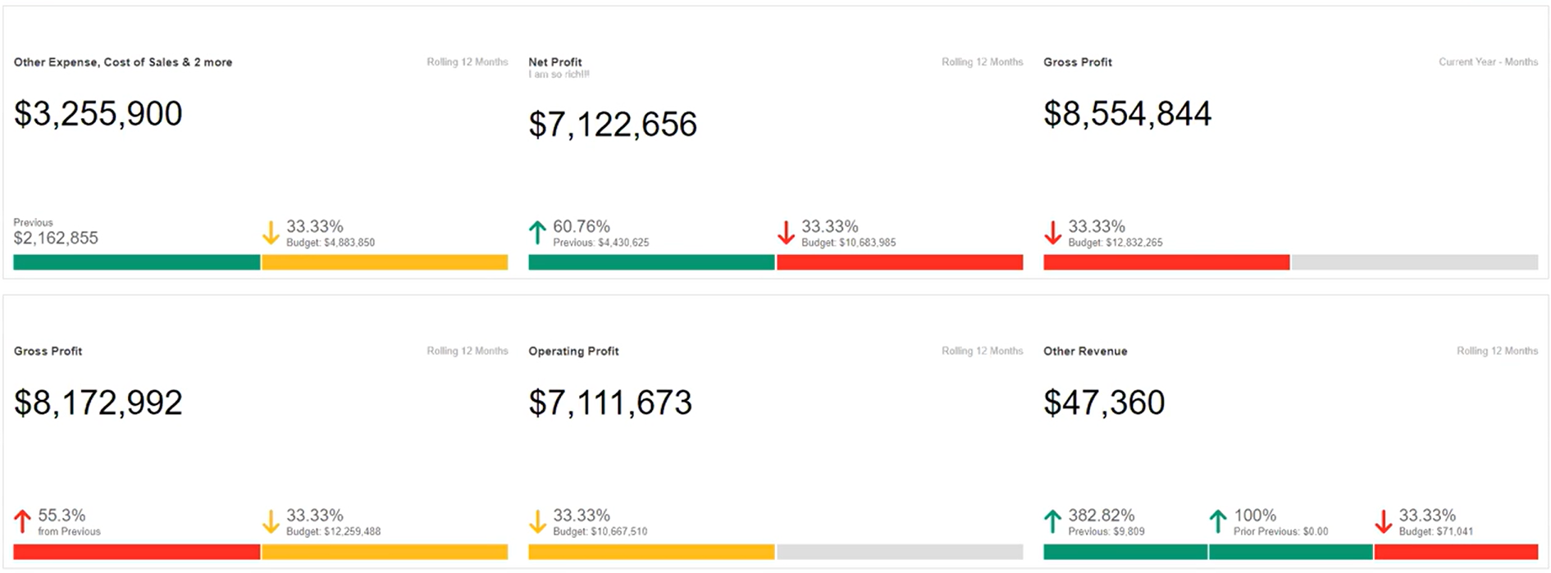Click the yellow down arrow beside Budget $10,667,510
Viewport: 1551px width, 573px height.
pos(537,521)
